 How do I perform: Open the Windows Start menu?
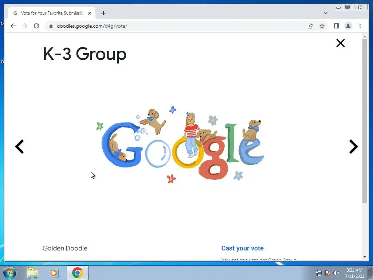point(10,273)
